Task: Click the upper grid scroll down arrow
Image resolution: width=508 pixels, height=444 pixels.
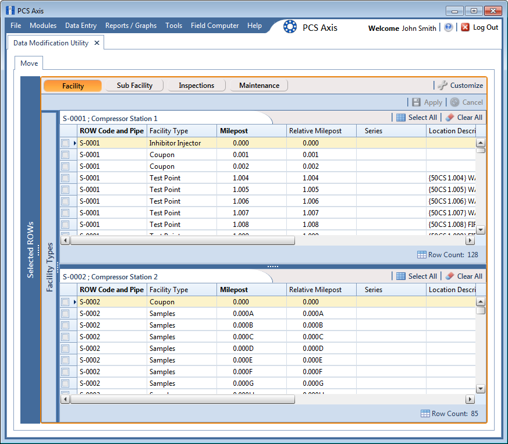Action: coord(481,230)
